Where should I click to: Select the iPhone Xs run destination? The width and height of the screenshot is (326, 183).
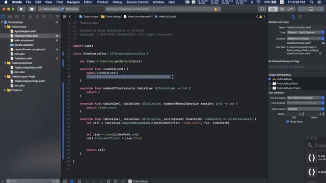[x=70, y=9]
